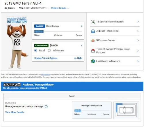Open 12 Service History Records row
The width and height of the screenshot is (144, 127).
click(115, 22)
